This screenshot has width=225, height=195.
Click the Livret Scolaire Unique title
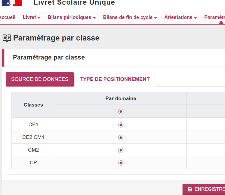click(74, 3)
